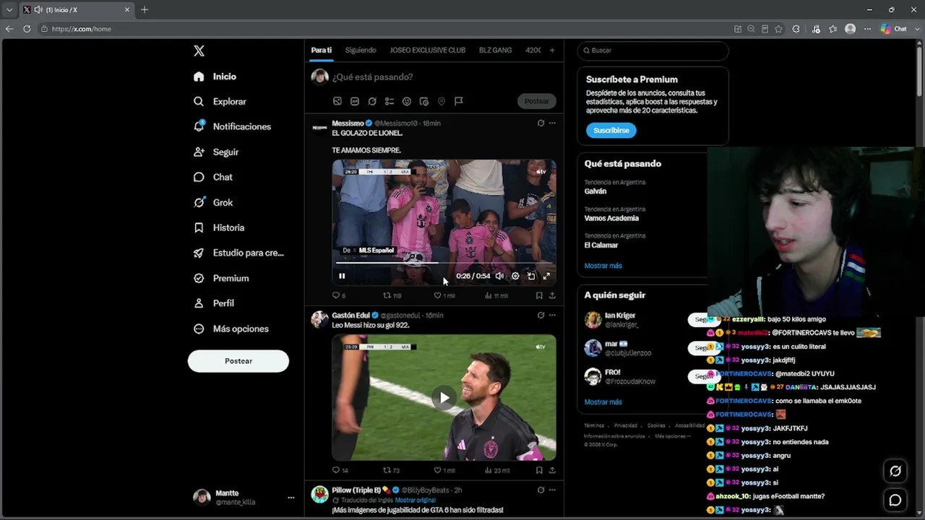Add a new timeline tab with plus icon

[552, 51]
